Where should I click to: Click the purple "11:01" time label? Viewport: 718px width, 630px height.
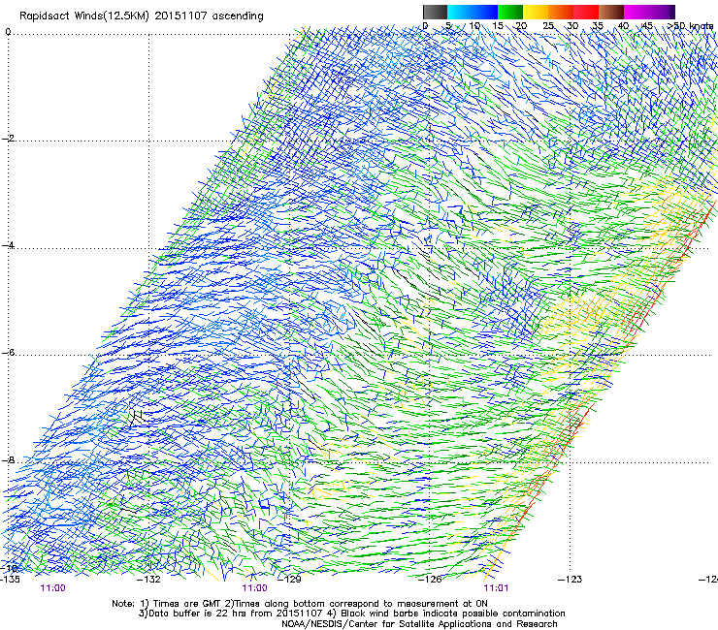[x=496, y=588]
